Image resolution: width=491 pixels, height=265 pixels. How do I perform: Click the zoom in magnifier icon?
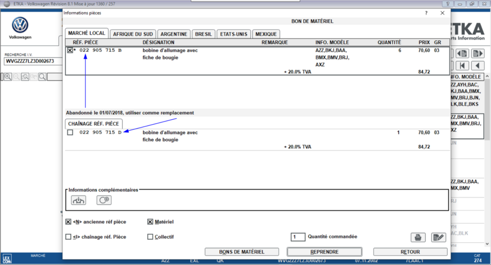tap(8, 77)
